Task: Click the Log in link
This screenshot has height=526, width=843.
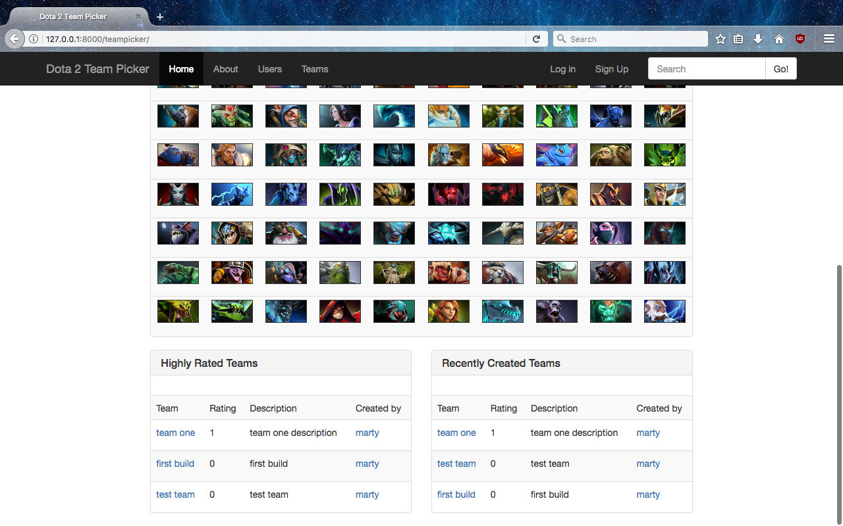Action: (x=563, y=69)
